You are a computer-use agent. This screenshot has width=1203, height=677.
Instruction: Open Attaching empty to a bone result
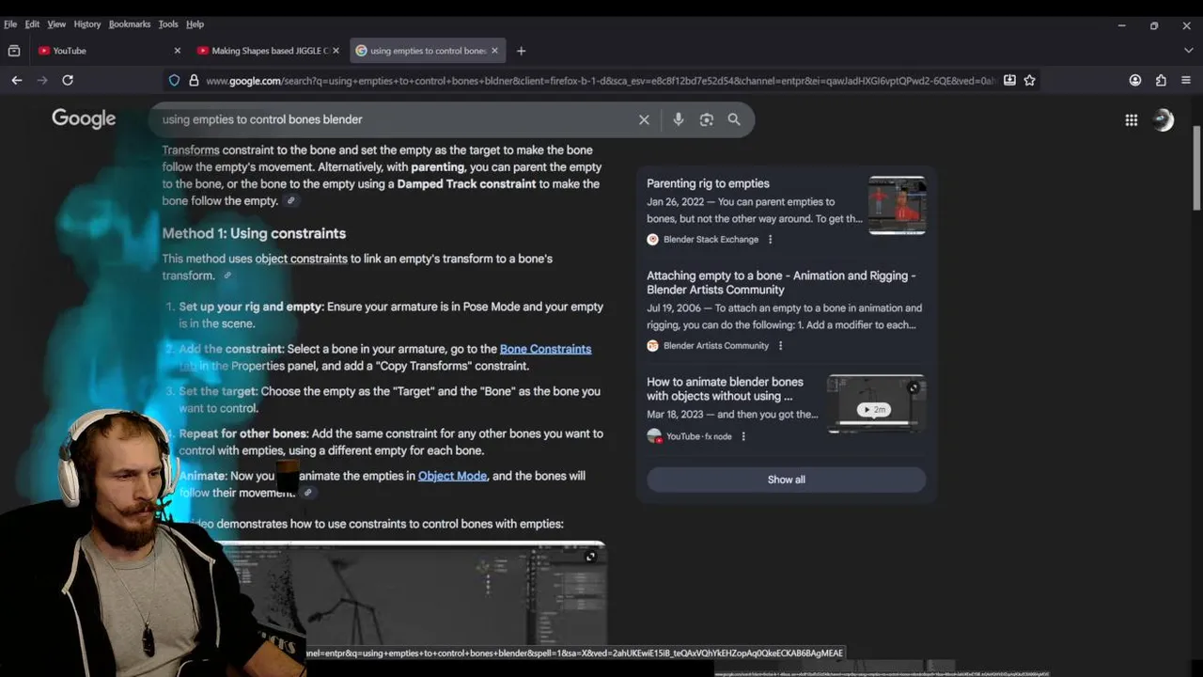click(781, 282)
